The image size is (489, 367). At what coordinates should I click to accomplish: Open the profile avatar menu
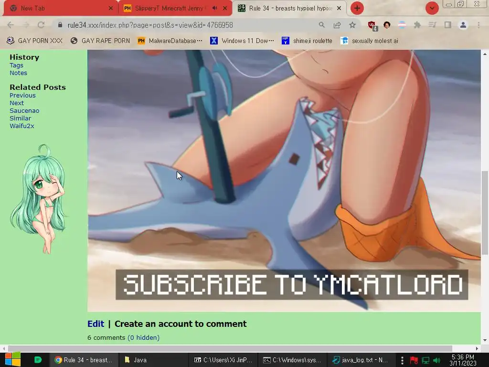[463, 25]
